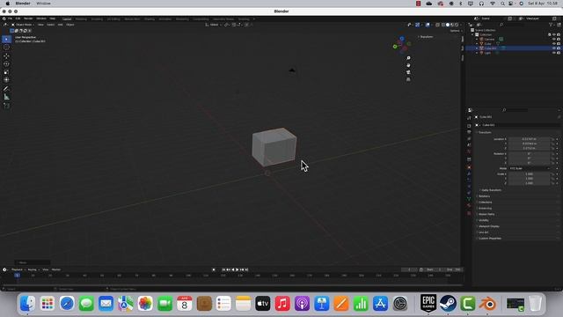
Task: Open Object Mode dropdown
Action: [x=24, y=25]
